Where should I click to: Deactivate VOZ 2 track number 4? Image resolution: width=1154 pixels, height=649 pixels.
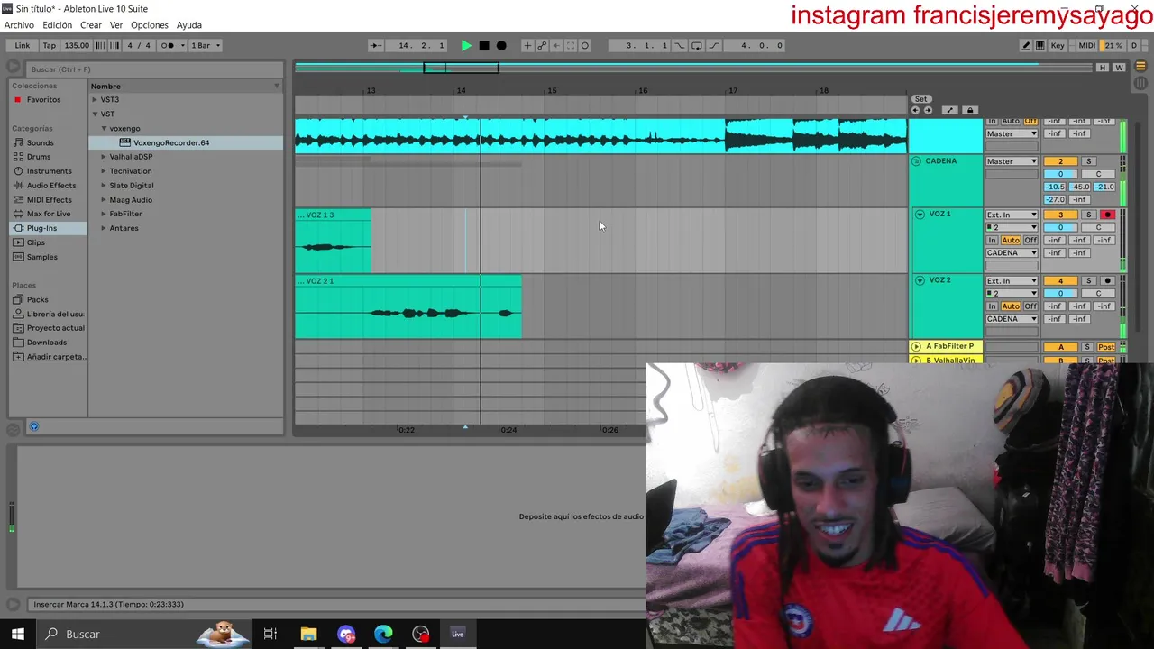1060,280
